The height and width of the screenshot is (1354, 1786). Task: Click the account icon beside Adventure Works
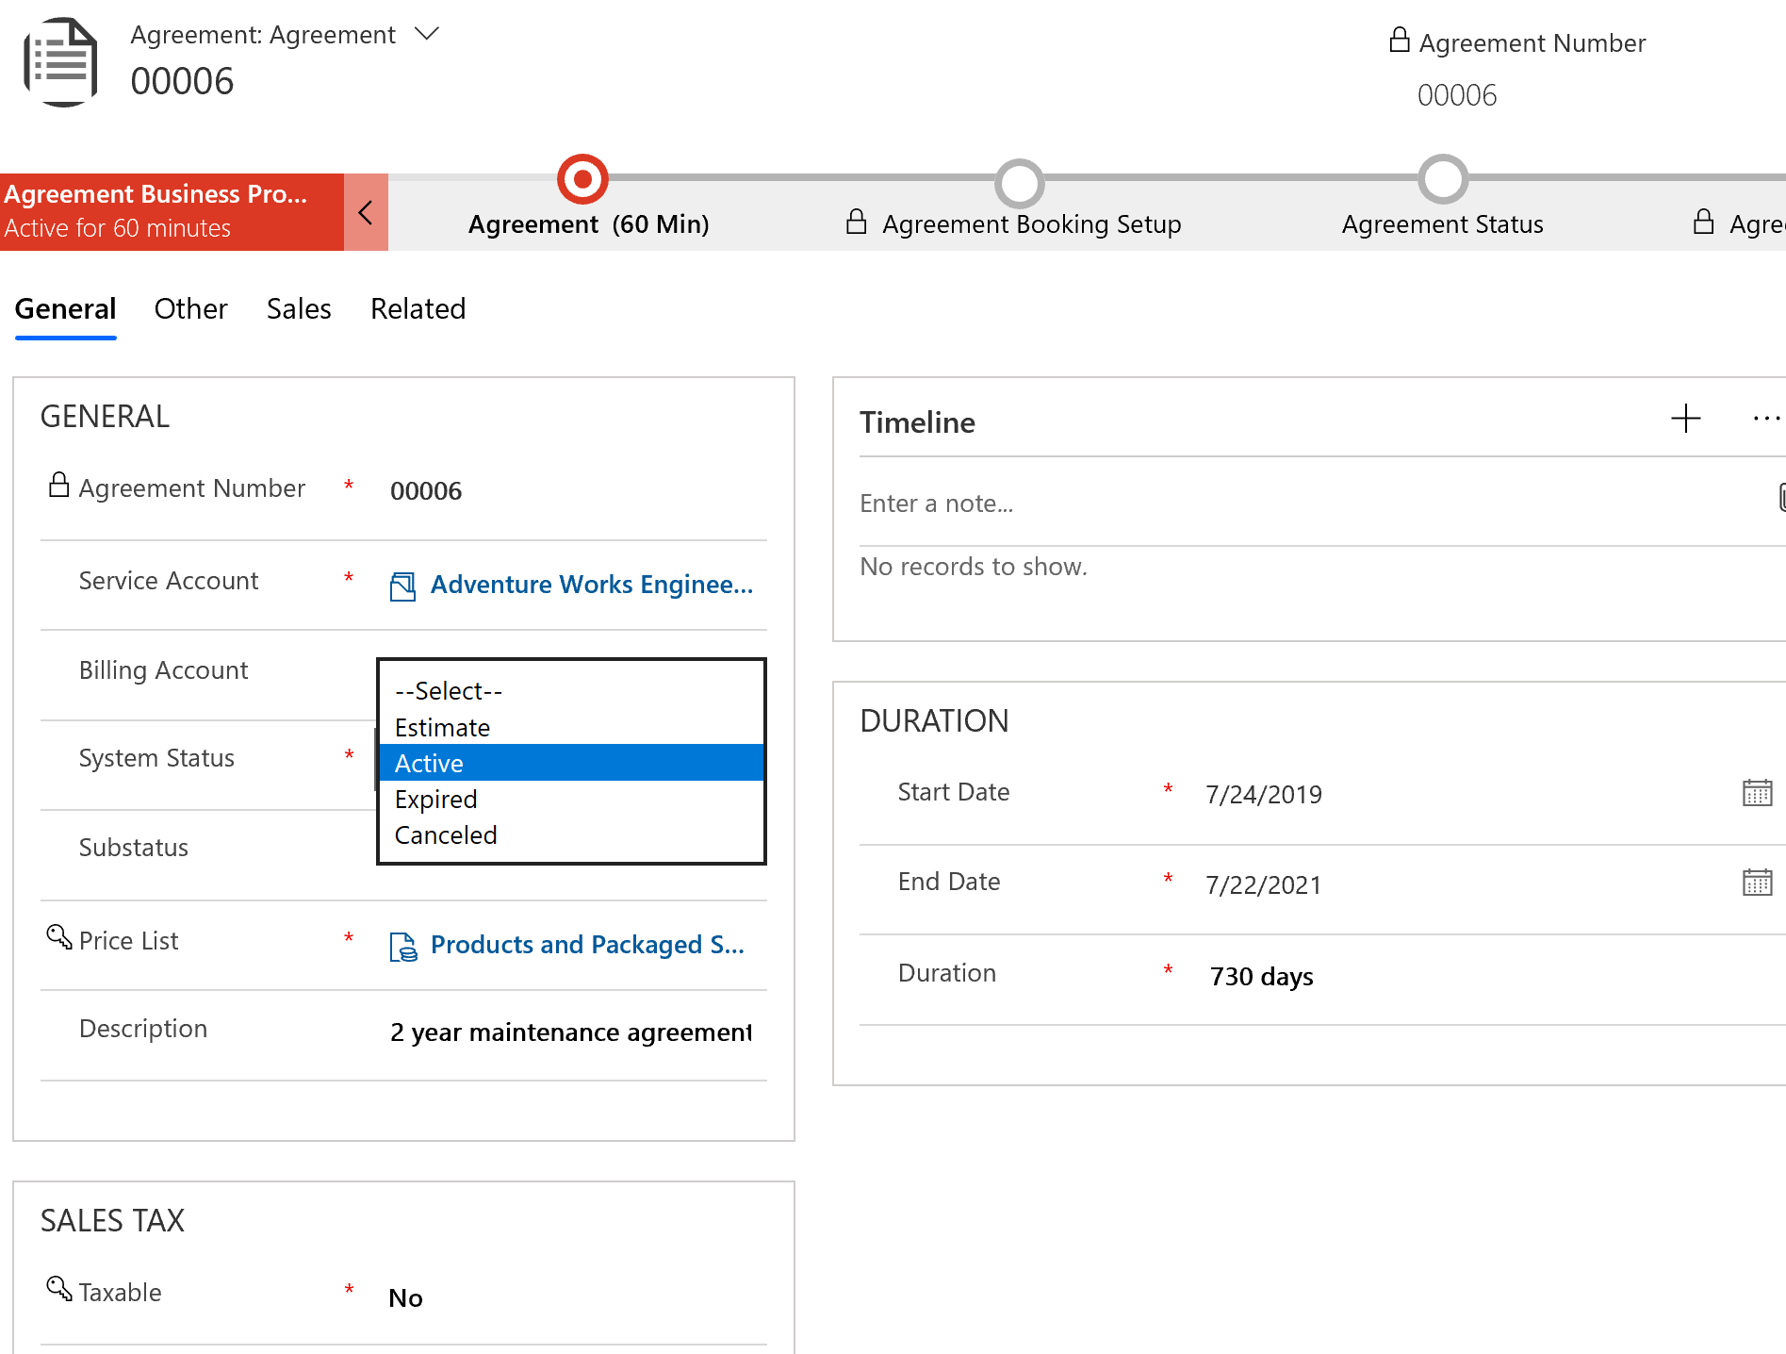402,586
